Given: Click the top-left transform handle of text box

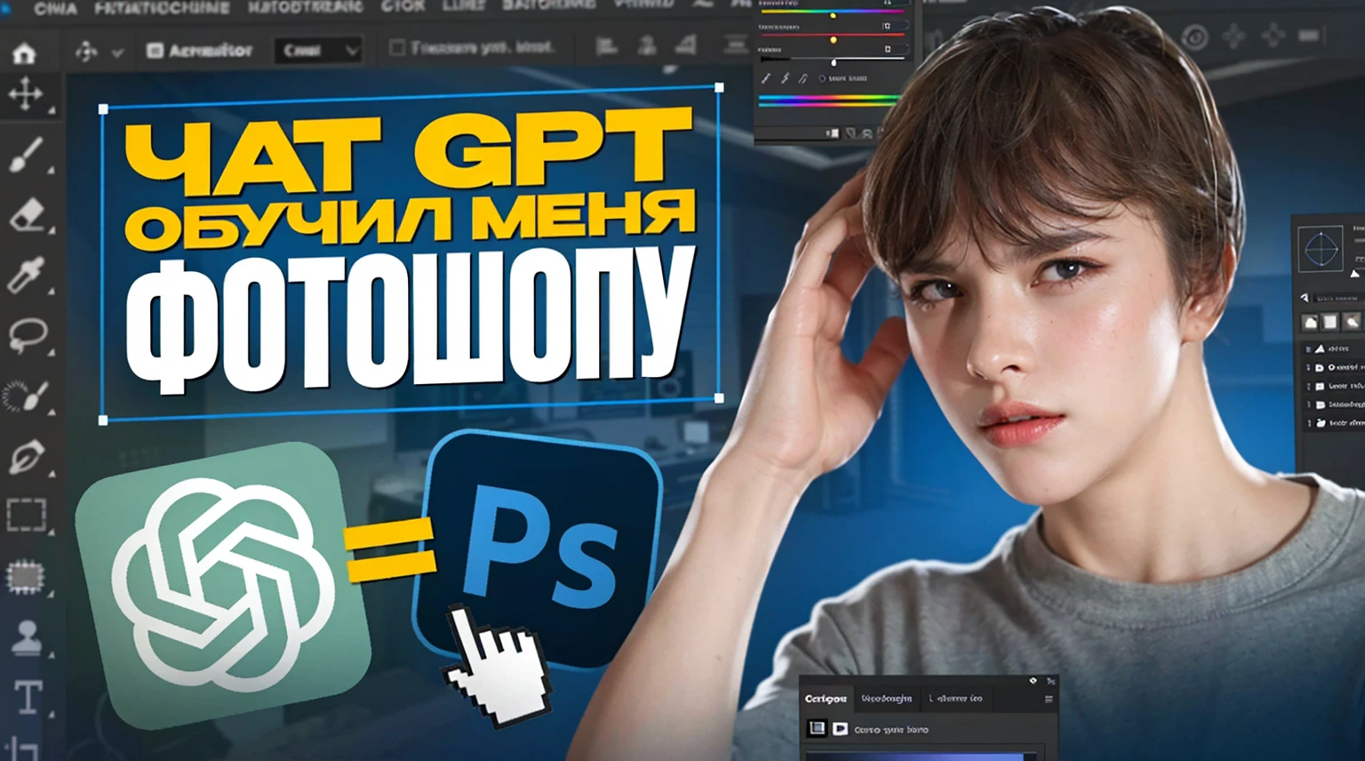Looking at the screenshot, I should coord(103,109).
